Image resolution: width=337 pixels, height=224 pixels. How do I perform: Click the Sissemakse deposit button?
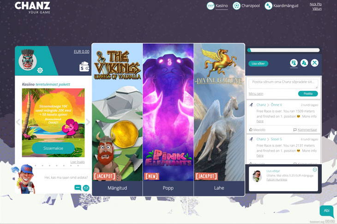click(x=53, y=148)
